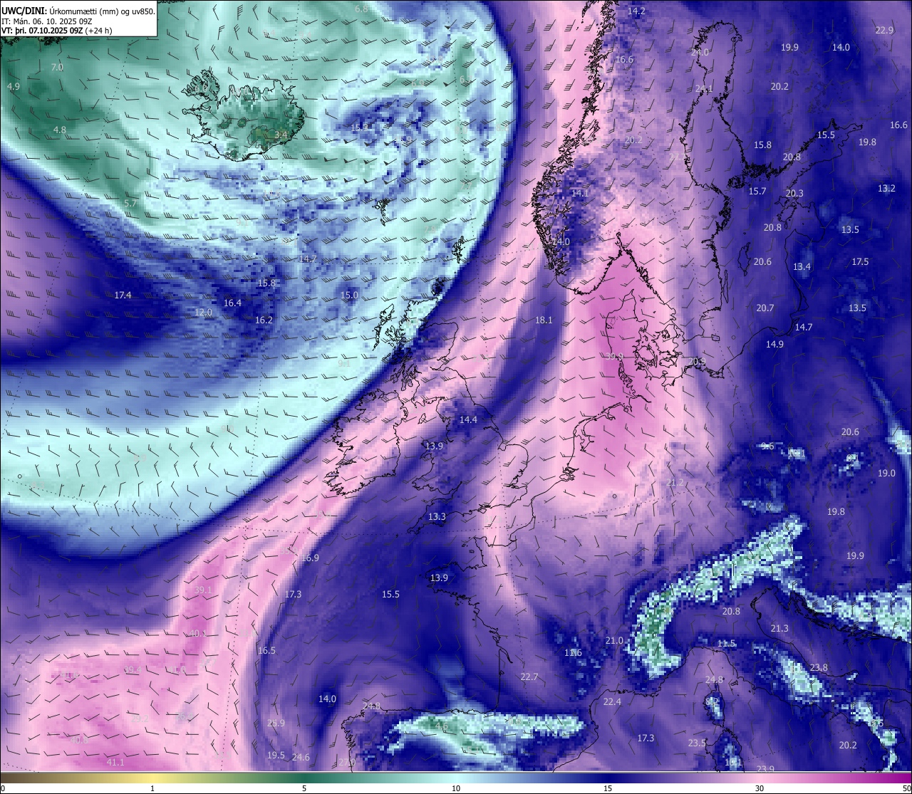
Task: Select the 13.3 value label
Action: [x=437, y=517]
